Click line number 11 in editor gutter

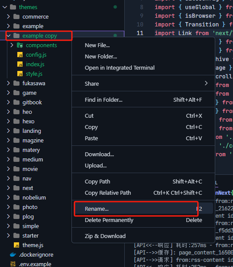pyautogui.click(x=140, y=33)
